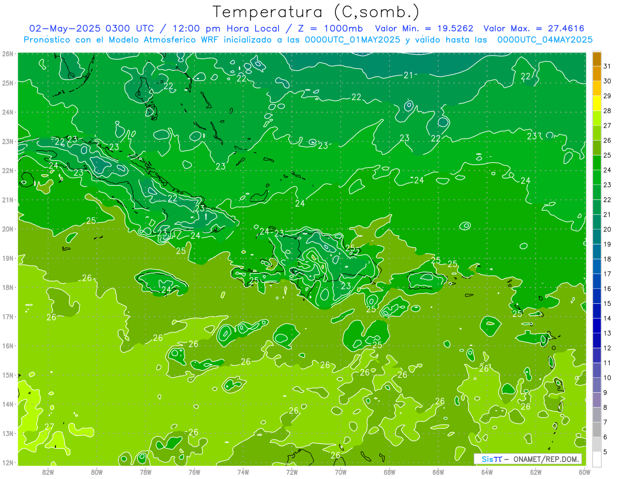The width and height of the screenshot is (621, 479).
Task: Click the colorbar scale value 7
Action: 605,422
